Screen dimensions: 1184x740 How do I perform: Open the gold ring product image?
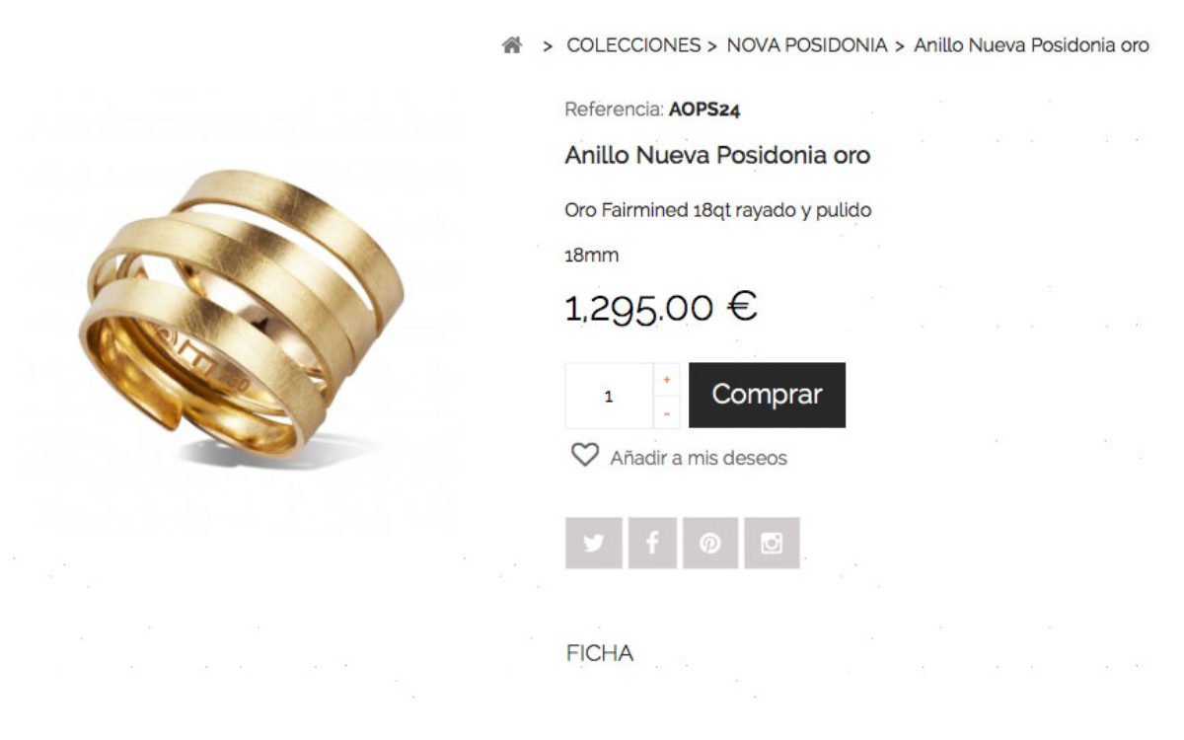coord(242,316)
